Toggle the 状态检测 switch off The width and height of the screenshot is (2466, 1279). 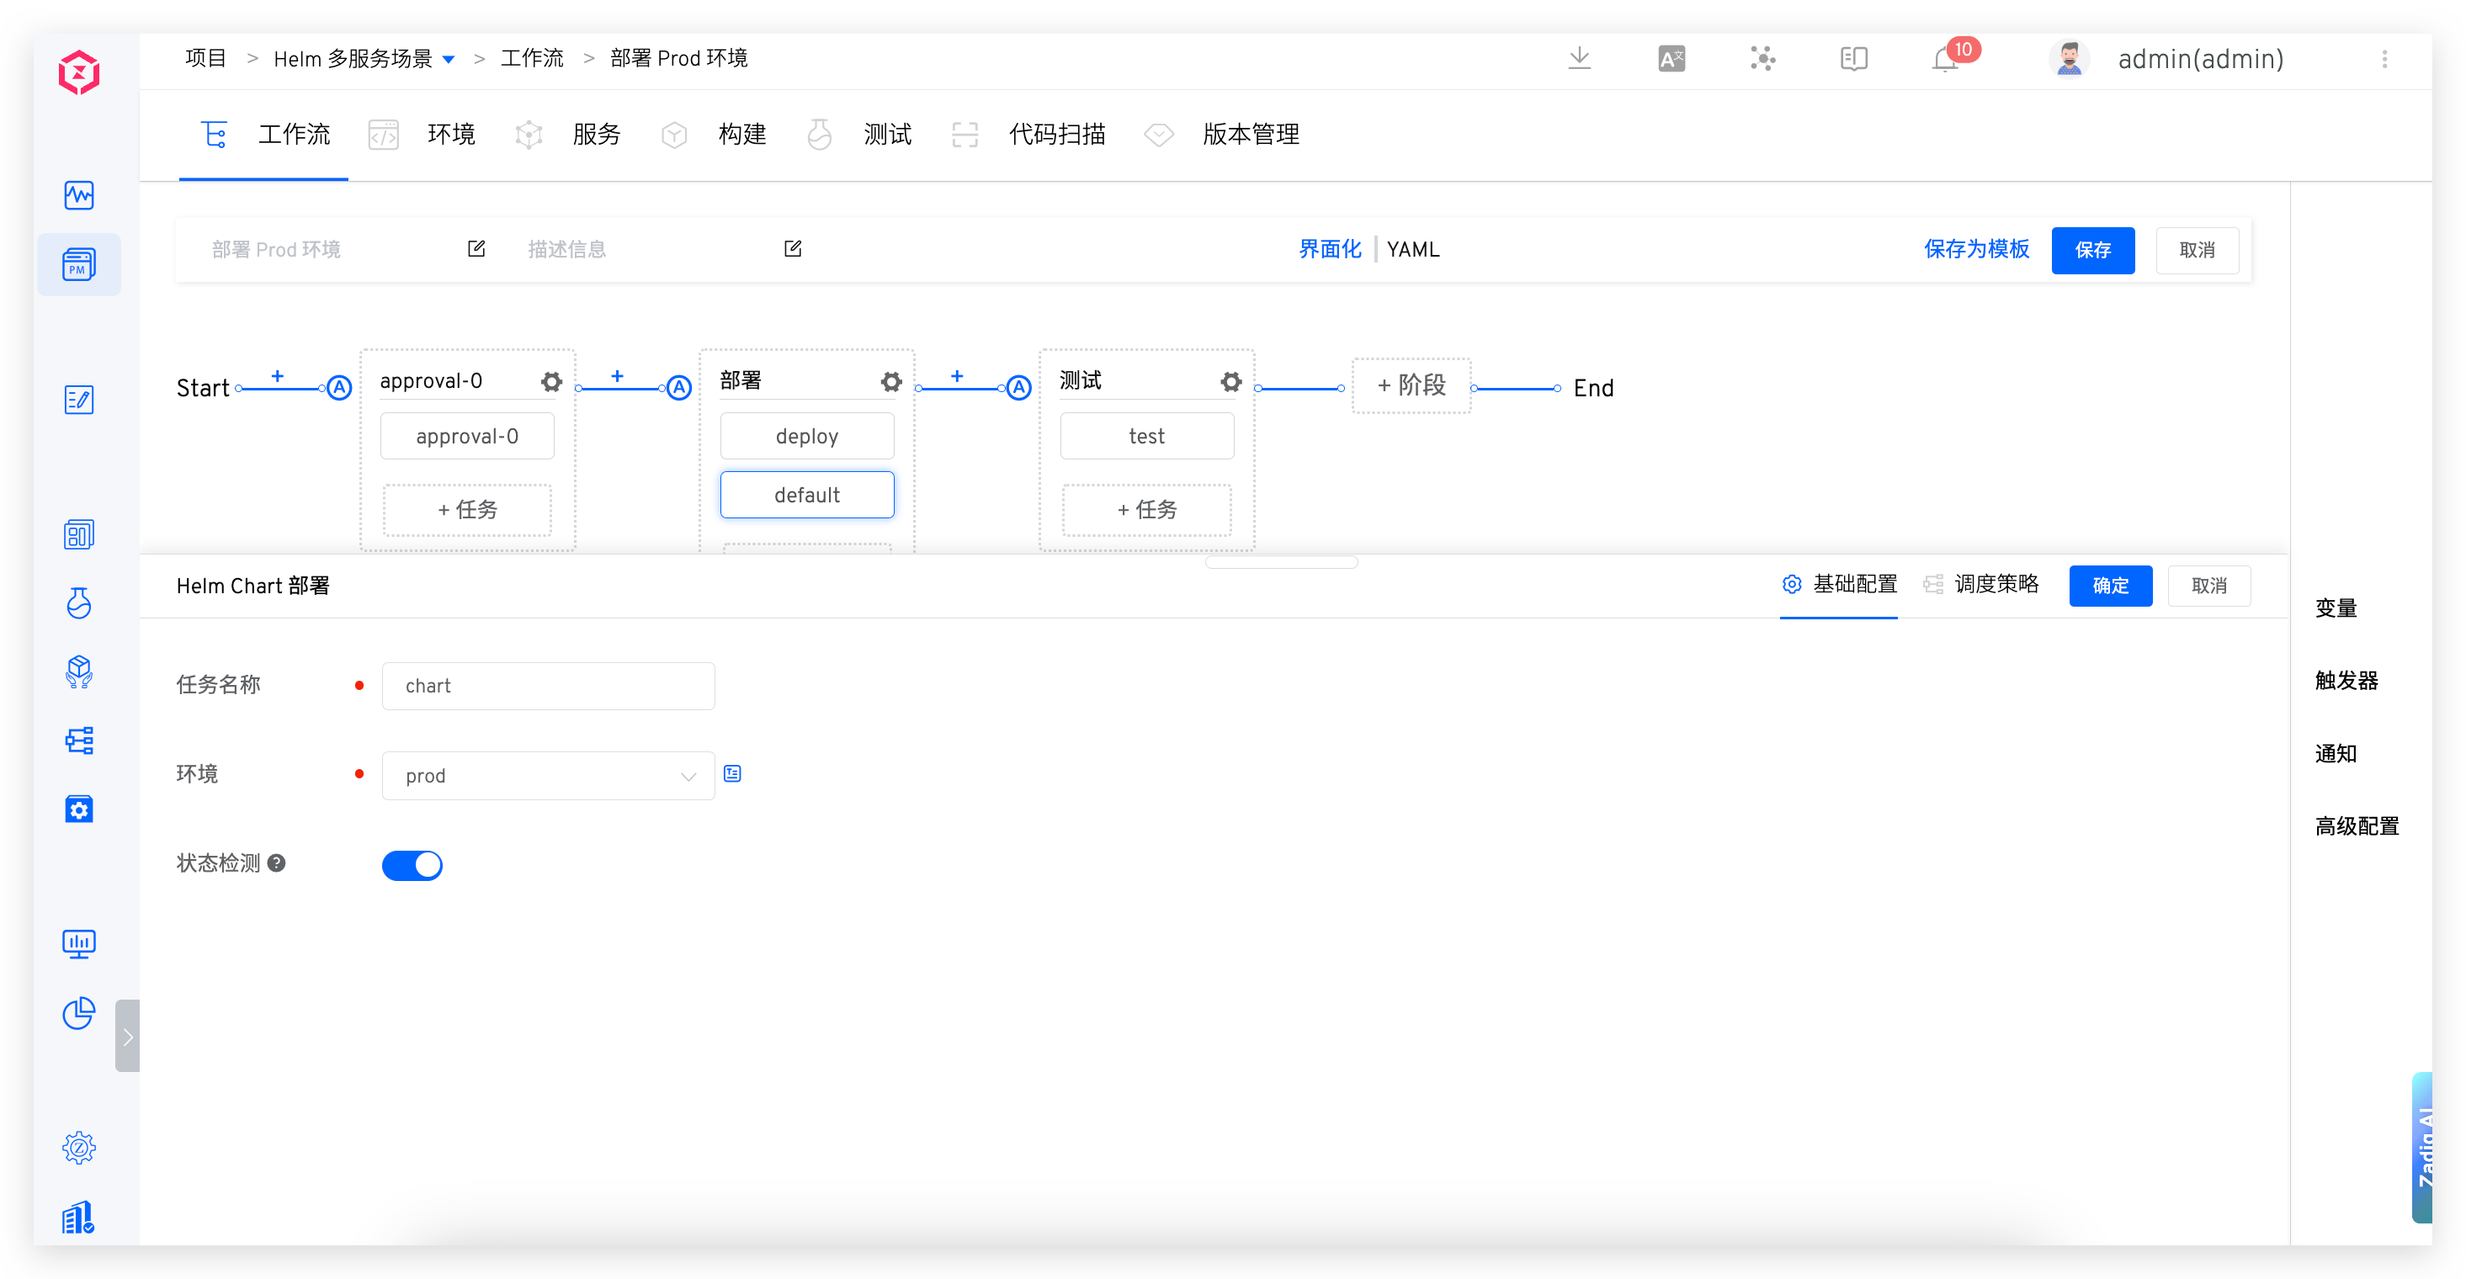pyautogui.click(x=412, y=866)
